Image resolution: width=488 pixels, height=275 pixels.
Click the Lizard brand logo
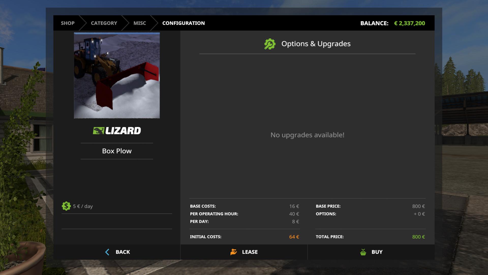pyautogui.click(x=117, y=131)
